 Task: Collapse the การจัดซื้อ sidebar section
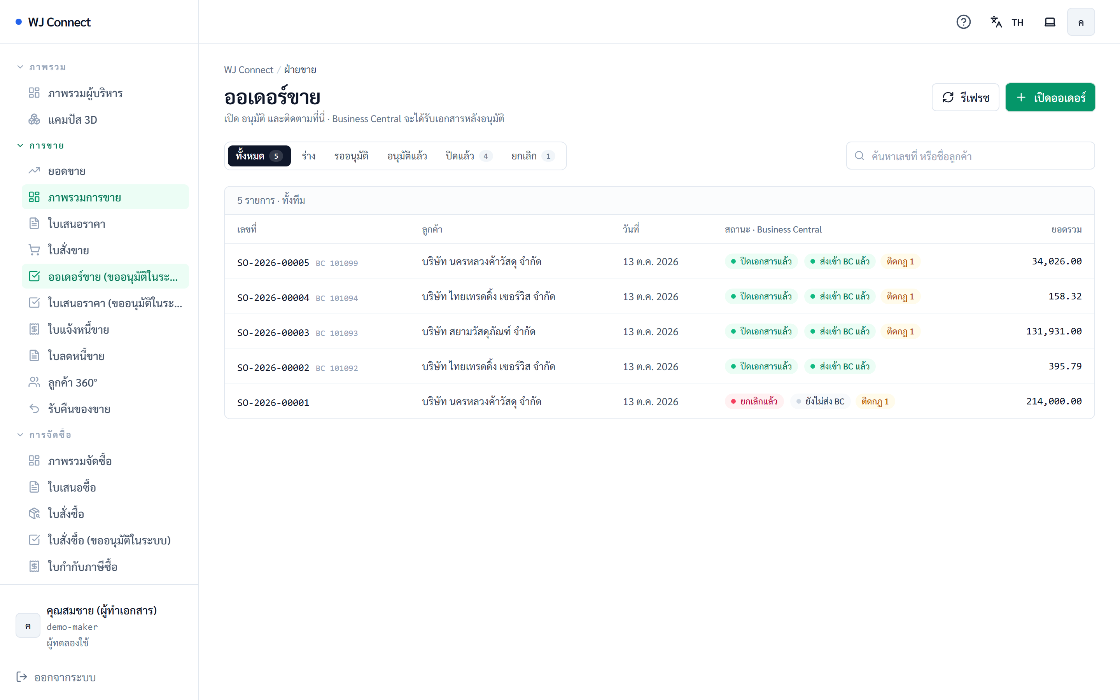point(44,435)
